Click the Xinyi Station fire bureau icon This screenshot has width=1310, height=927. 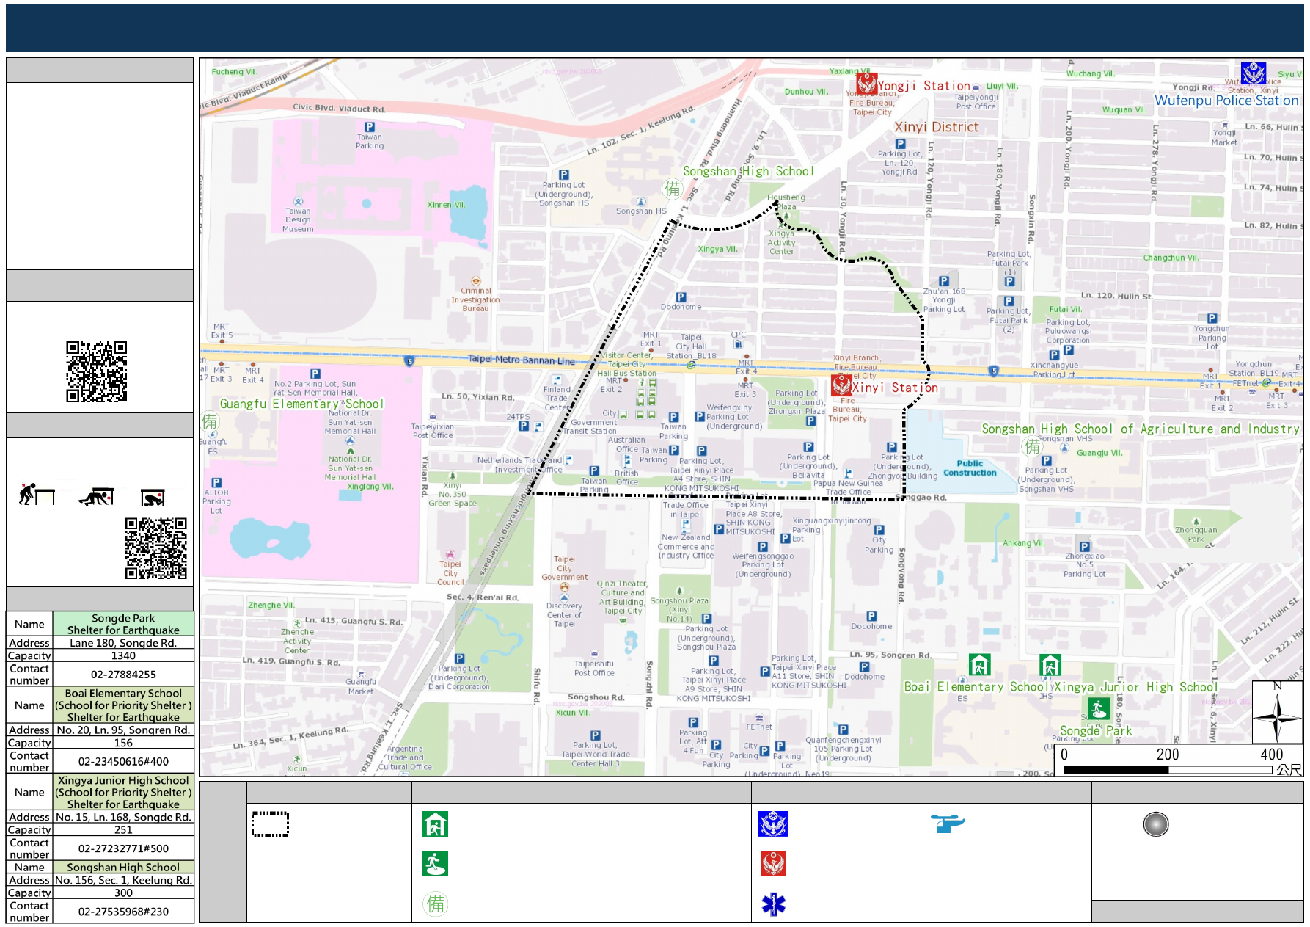841,385
